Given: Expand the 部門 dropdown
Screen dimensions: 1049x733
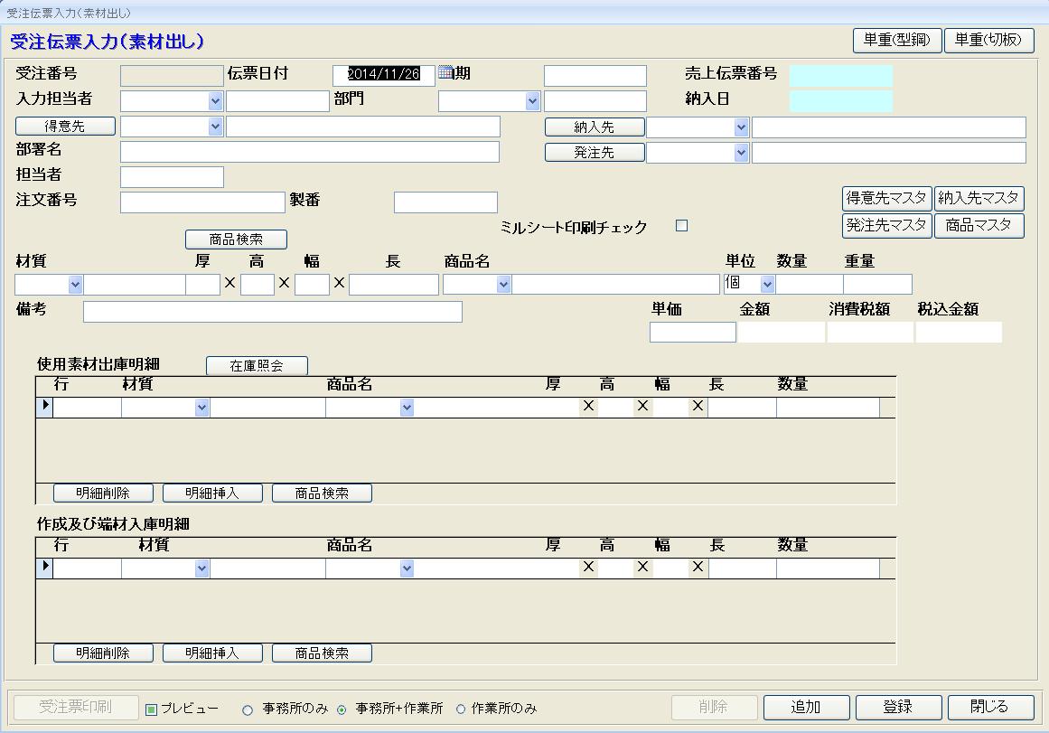Looking at the screenshot, I should [532, 101].
